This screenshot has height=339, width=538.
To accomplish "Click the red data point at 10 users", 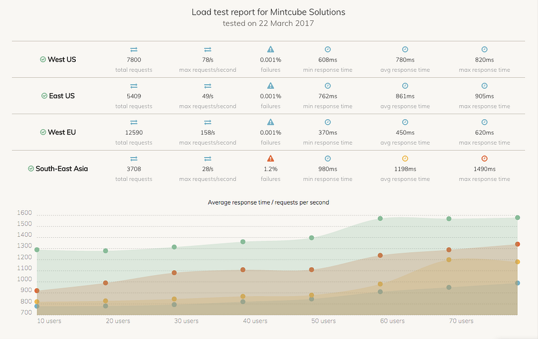I will 37,290.
